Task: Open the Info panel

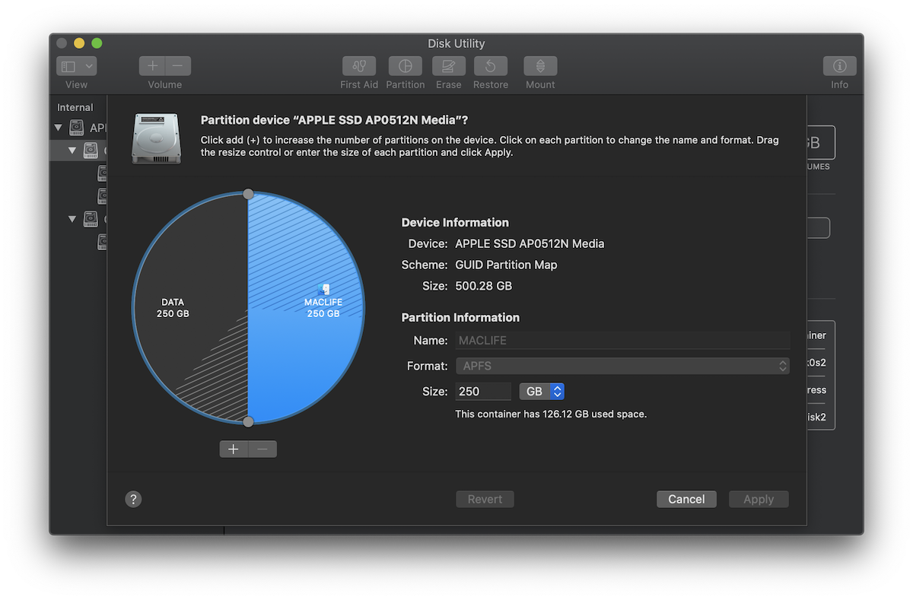Action: (x=839, y=67)
